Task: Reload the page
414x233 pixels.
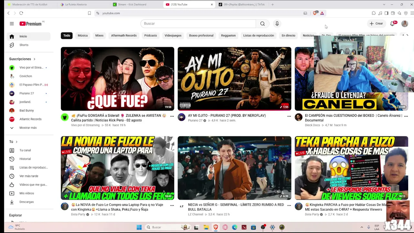Action: click(x=21, y=13)
